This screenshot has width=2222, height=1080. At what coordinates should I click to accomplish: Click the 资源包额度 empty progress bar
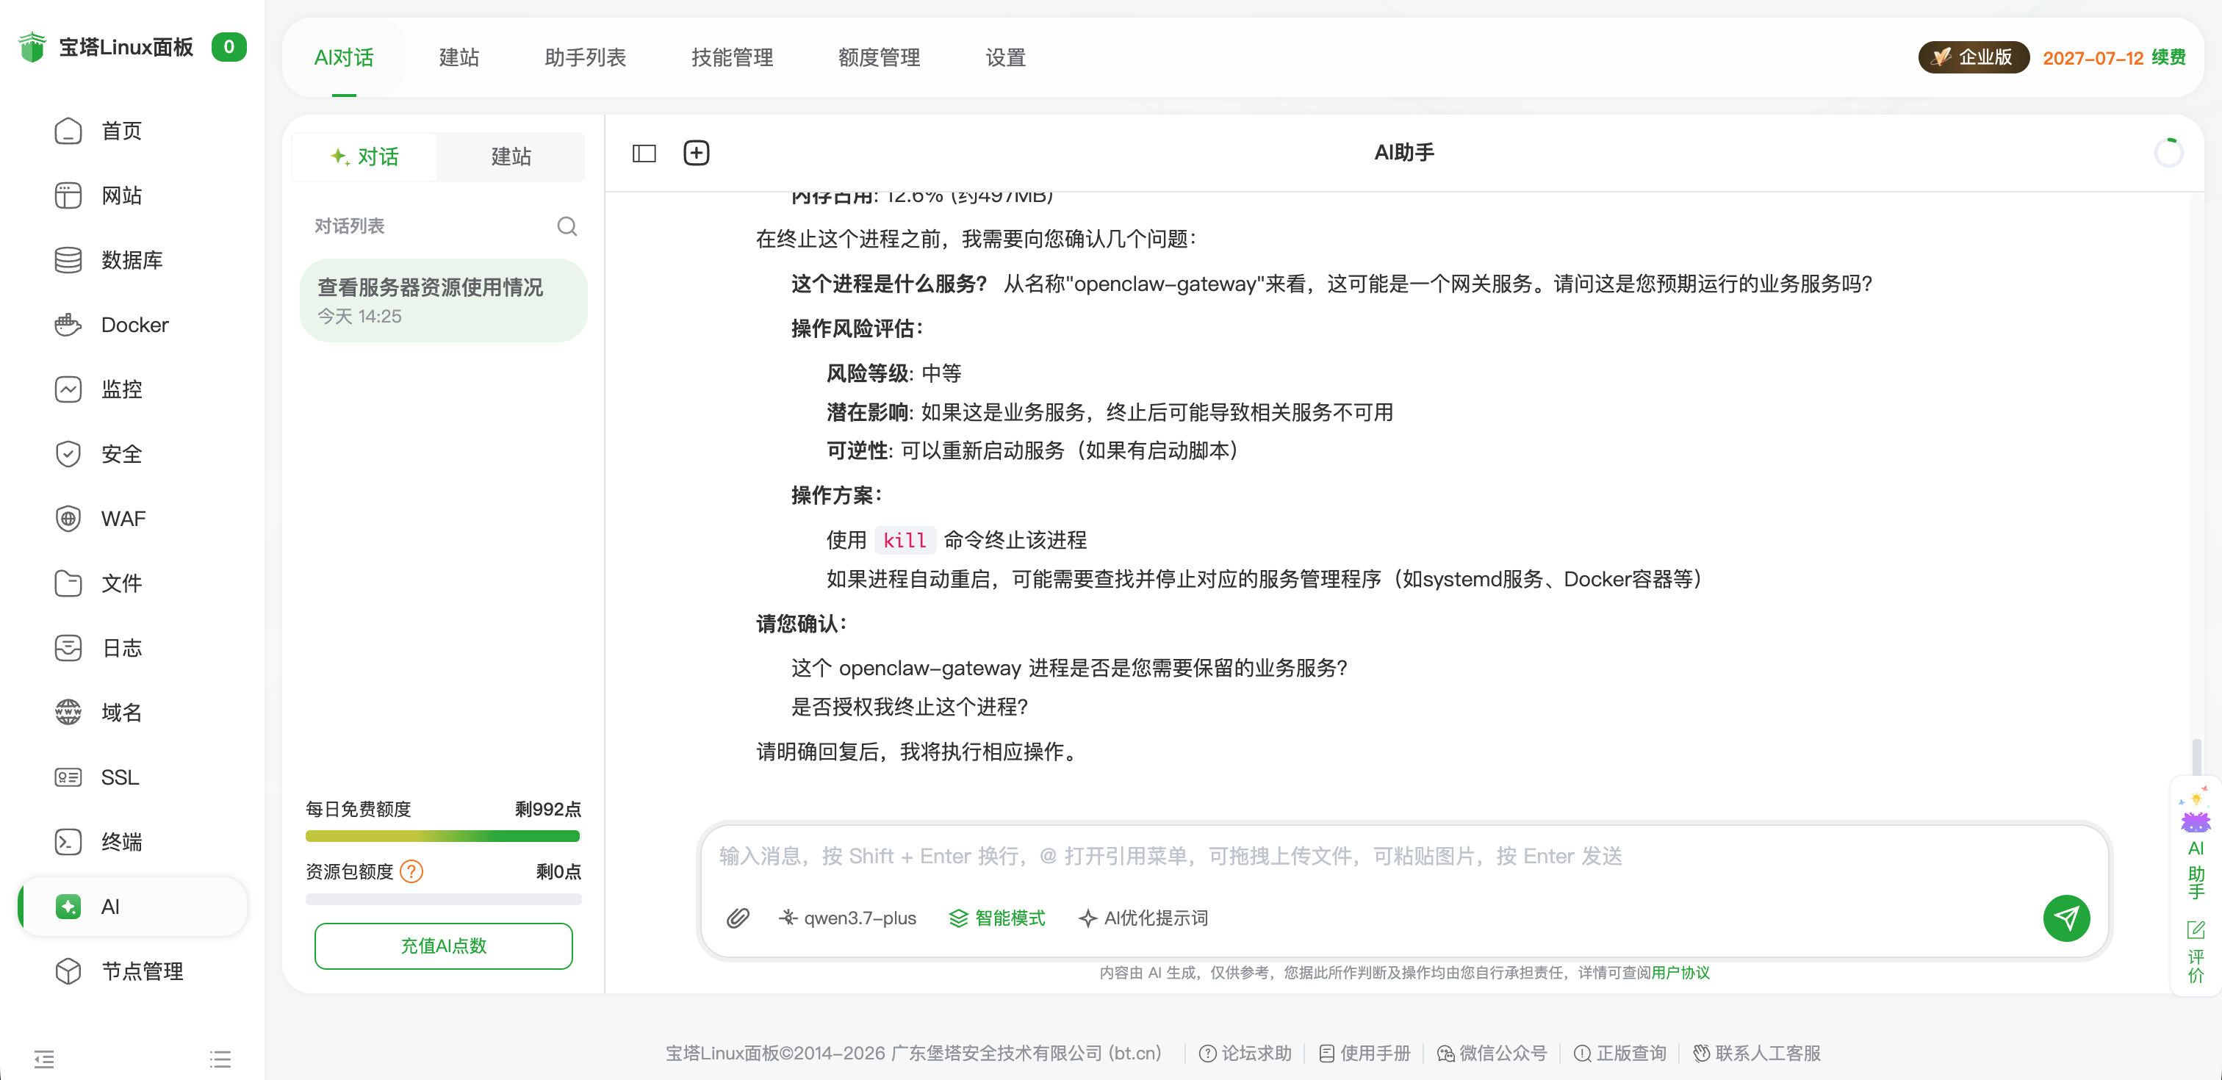pyautogui.click(x=442, y=899)
